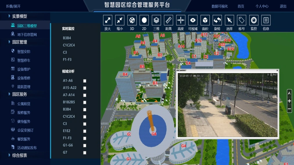Toggle the 栋号 building label tool

click(242, 20)
